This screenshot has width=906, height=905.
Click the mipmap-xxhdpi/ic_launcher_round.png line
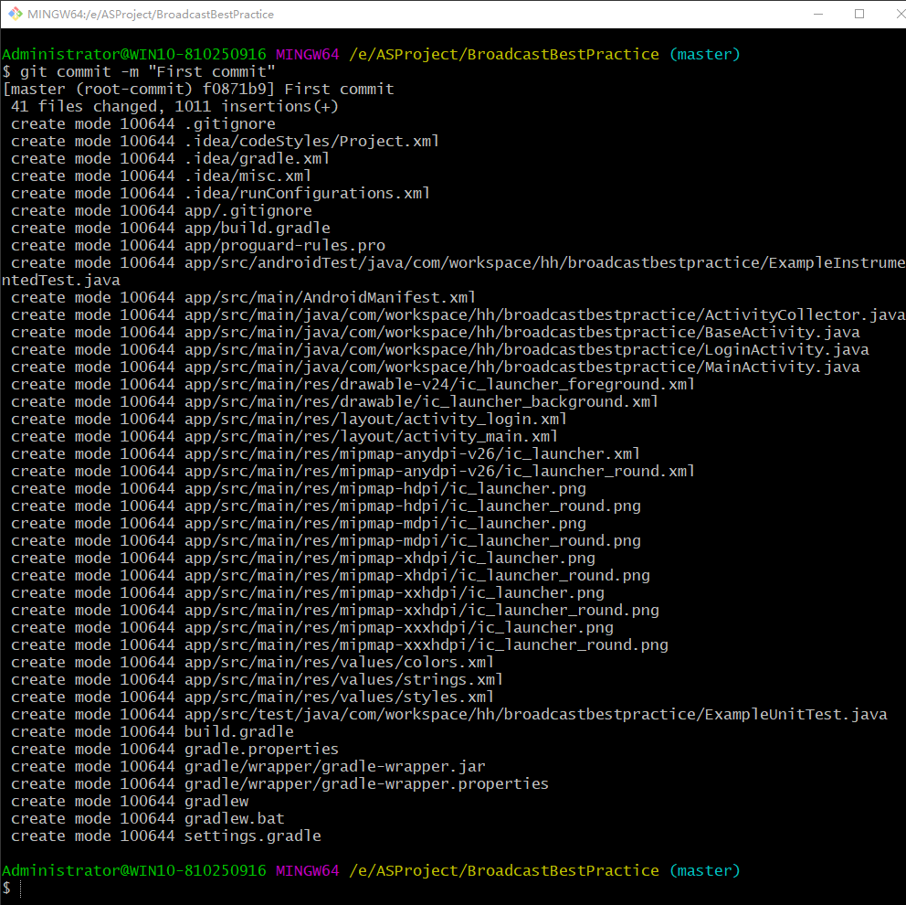[x=335, y=610]
